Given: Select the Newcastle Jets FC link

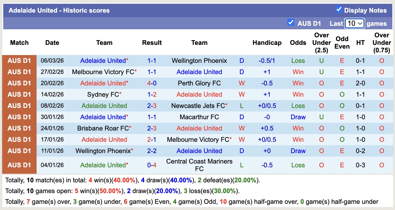Looking at the screenshot, I should click(x=198, y=106).
